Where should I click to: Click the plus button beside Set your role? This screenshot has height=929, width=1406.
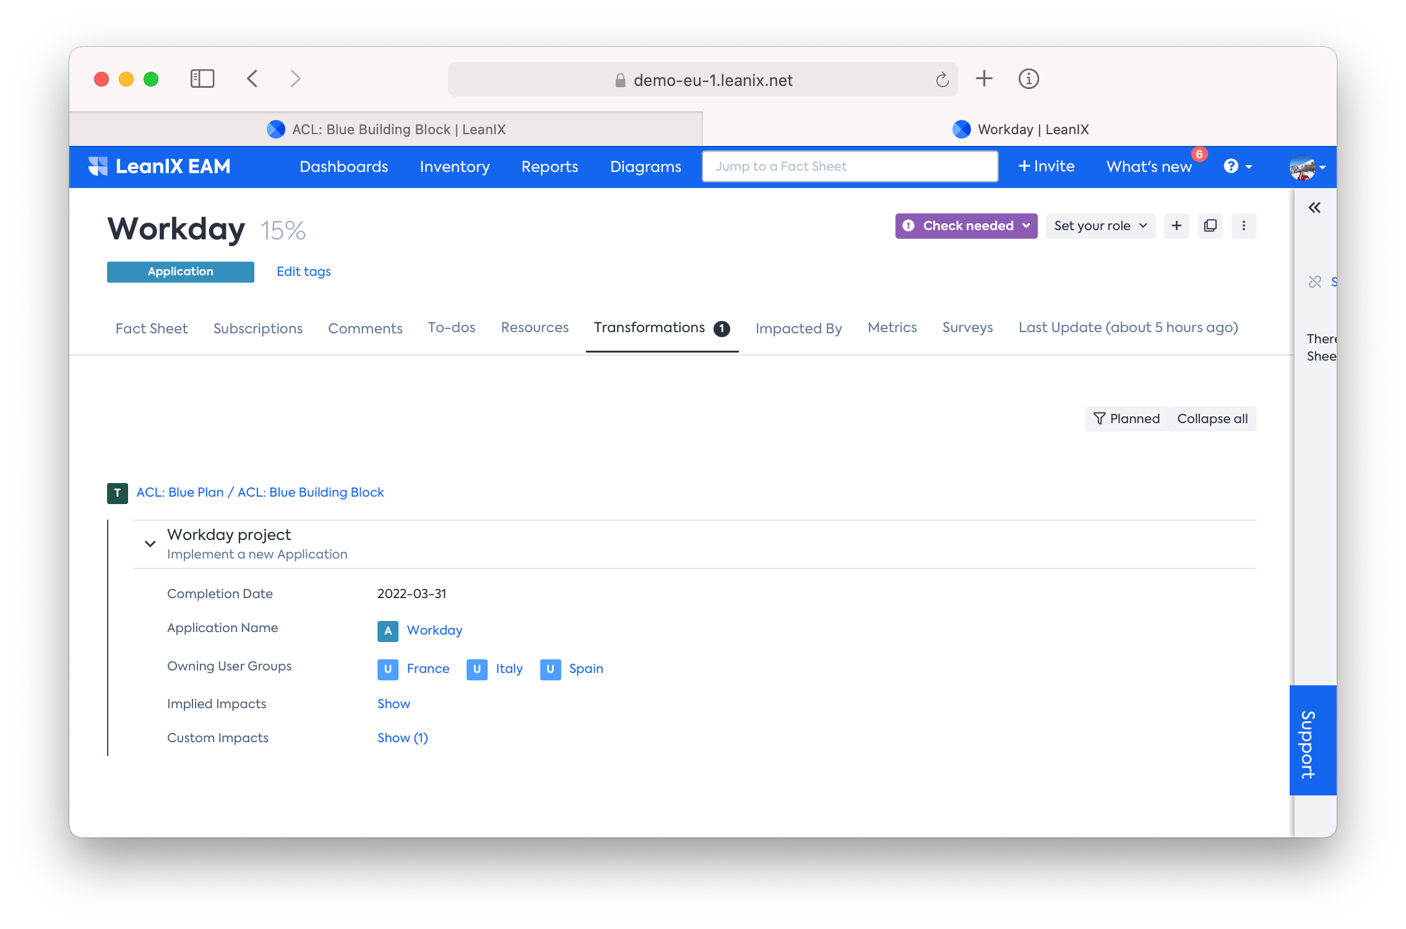1176,226
